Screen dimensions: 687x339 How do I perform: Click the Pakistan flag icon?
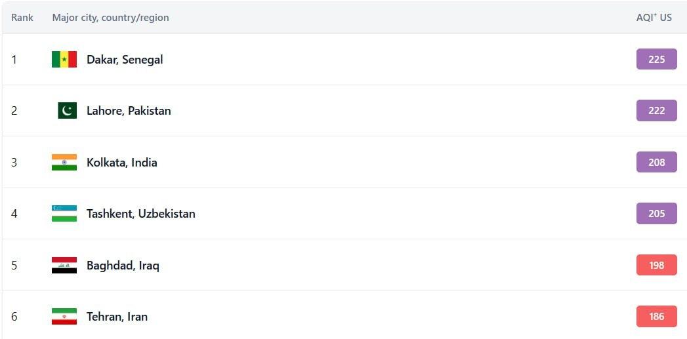tap(67, 110)
